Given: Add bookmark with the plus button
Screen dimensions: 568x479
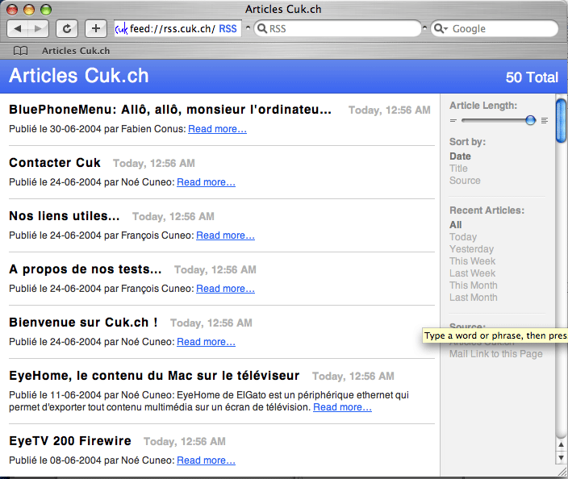Looking at the screenshot, I should coord(96,28).
